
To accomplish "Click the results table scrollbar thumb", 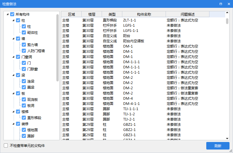I will click(227, 21).
